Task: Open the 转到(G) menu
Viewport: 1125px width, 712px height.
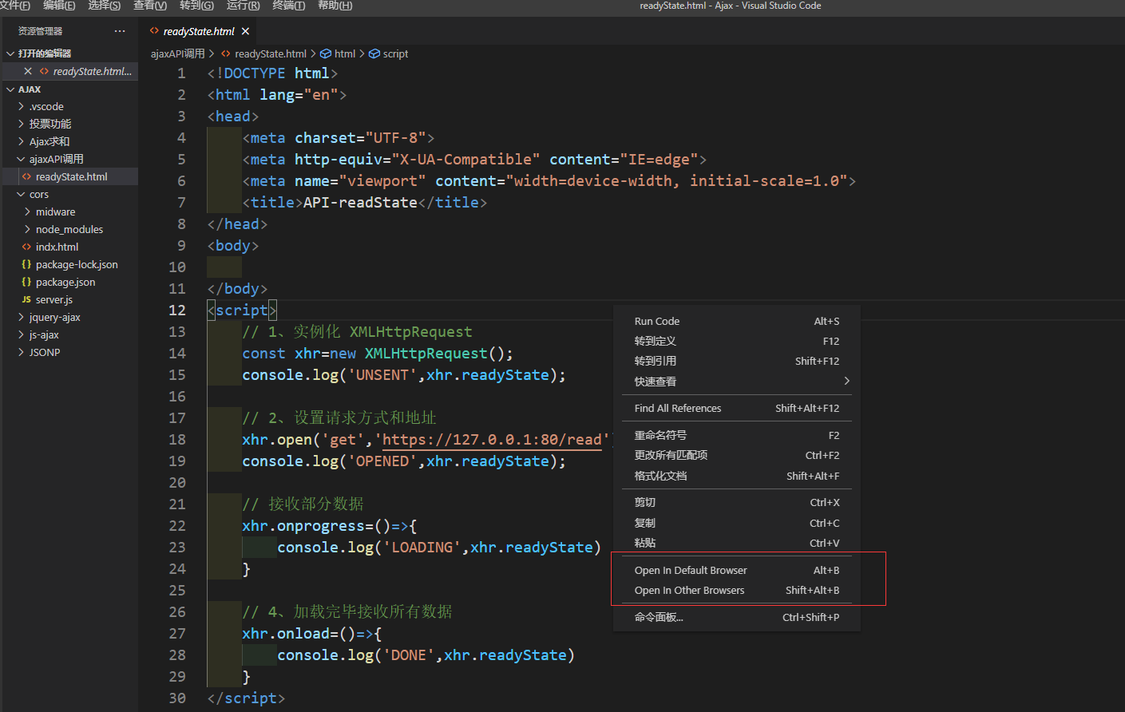Action: click(x=196, y=6)
